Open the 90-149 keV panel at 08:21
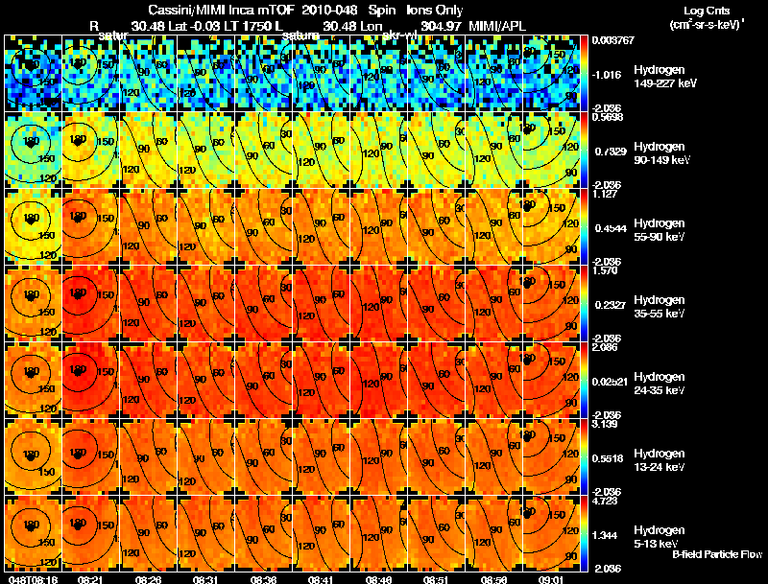 coord(90,150)
